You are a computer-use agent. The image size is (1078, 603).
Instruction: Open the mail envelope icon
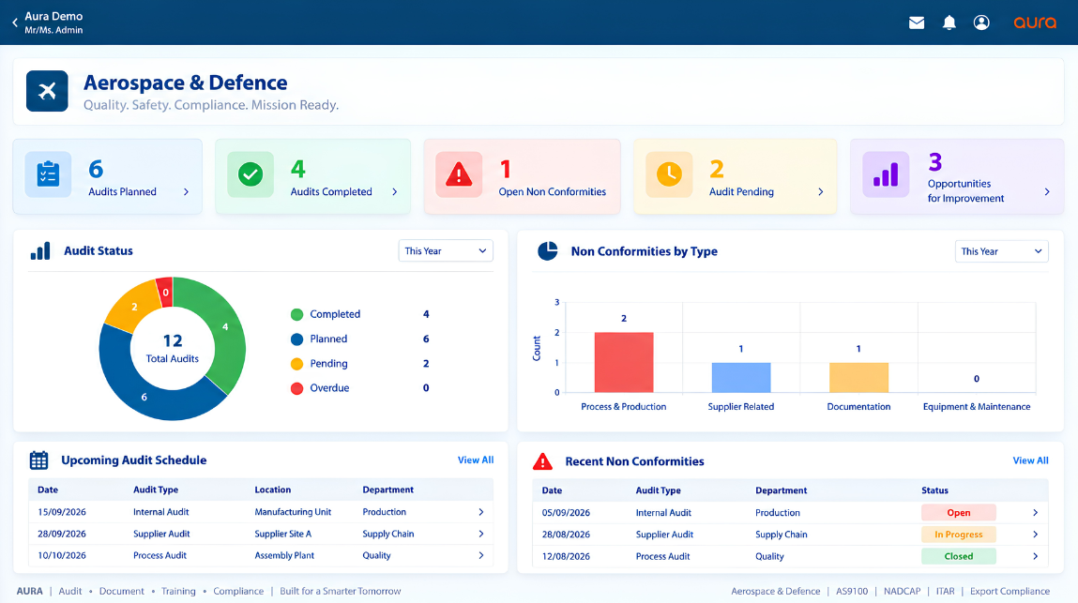pos(917,23)
